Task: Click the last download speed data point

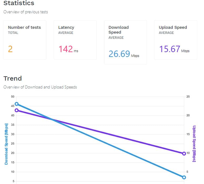Action: point(184,177)
